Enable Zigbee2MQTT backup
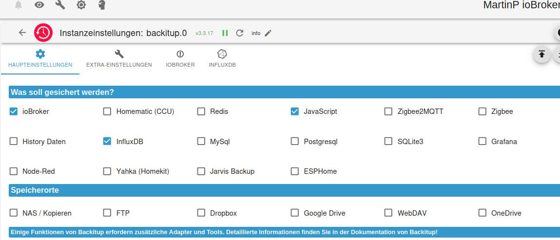 pyautogui.click(x=388, y=111)
